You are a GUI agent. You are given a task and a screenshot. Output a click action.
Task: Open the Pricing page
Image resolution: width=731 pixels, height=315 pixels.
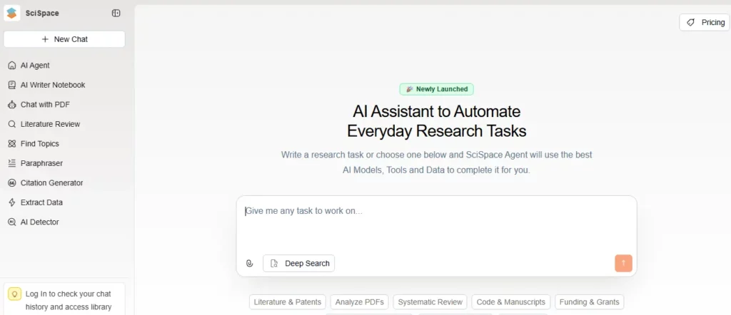[x=705, y=22]
